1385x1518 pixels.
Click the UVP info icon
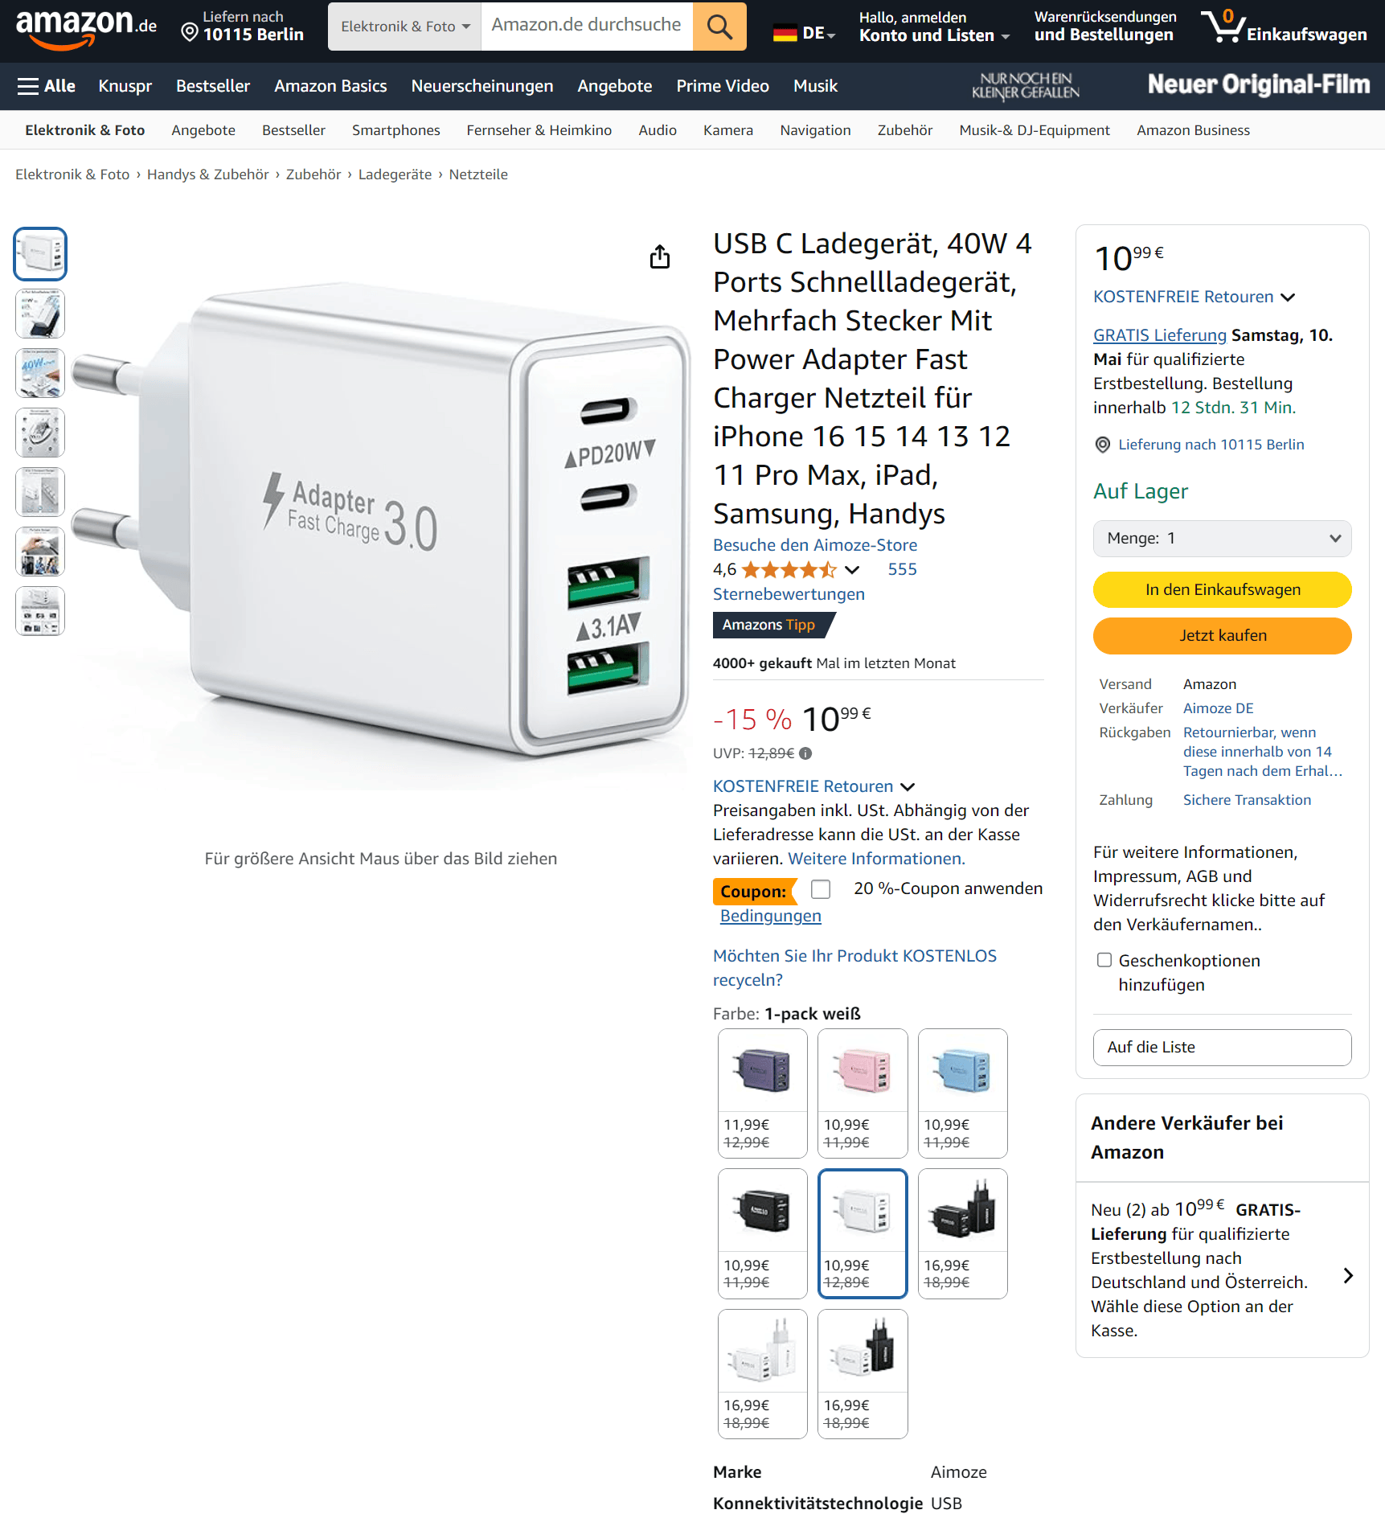tap(805, 753)
